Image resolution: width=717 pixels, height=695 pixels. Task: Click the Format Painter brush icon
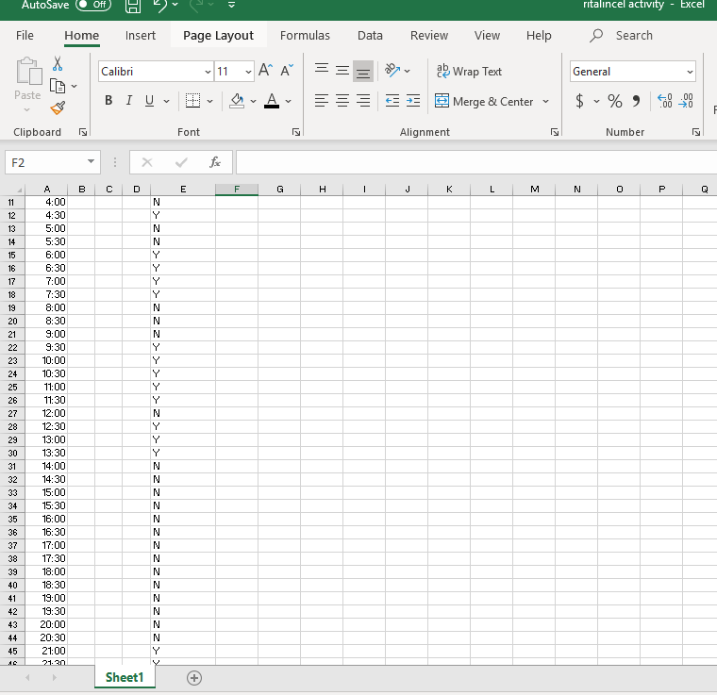click(58, 108)
